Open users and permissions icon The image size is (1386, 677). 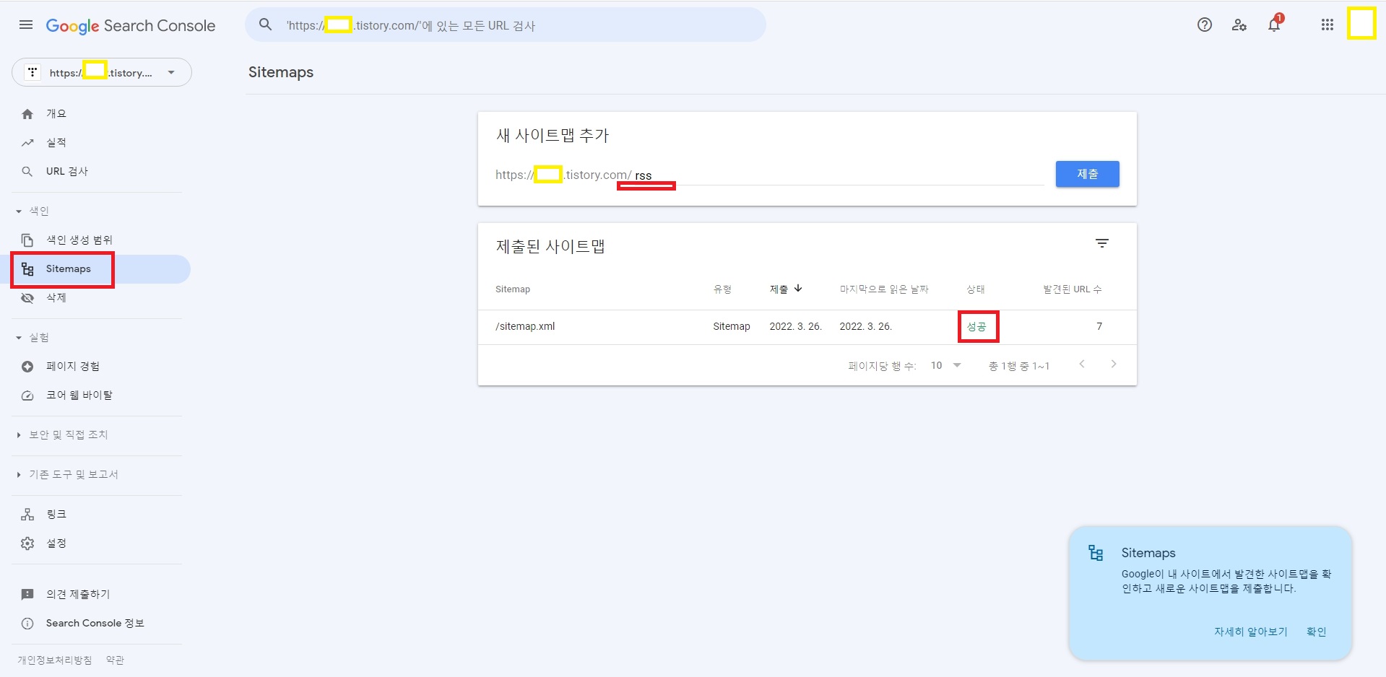coord(1239,25)
